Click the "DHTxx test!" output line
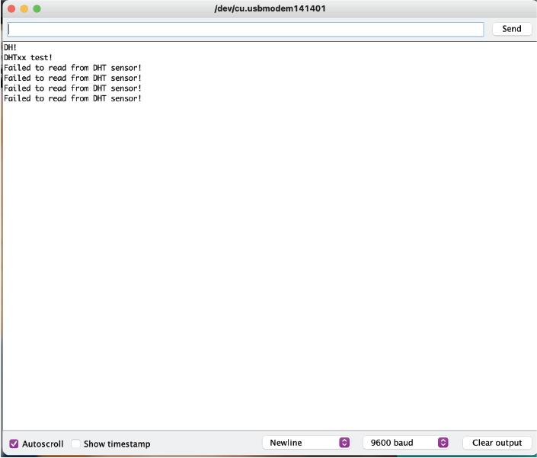 tap(28, 58)
